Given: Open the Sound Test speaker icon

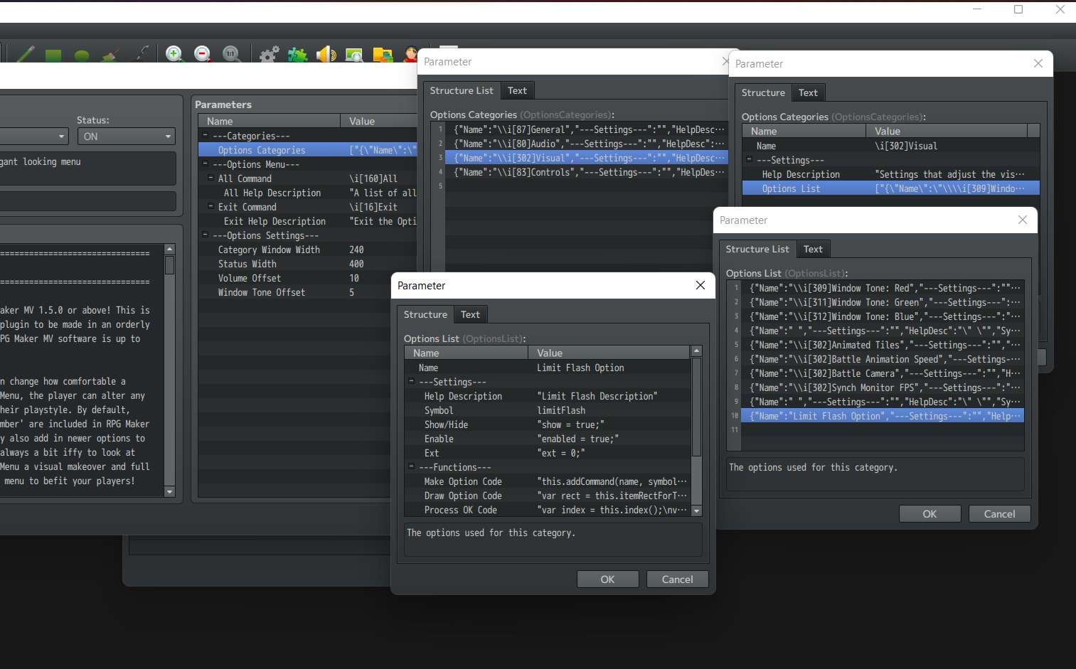Looking at the screenshot, I should pos(326,54).
